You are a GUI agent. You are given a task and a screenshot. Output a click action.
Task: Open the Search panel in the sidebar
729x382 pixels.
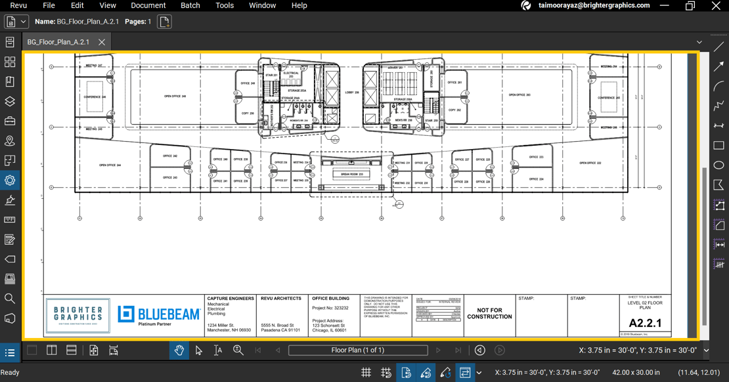(9, 297)
